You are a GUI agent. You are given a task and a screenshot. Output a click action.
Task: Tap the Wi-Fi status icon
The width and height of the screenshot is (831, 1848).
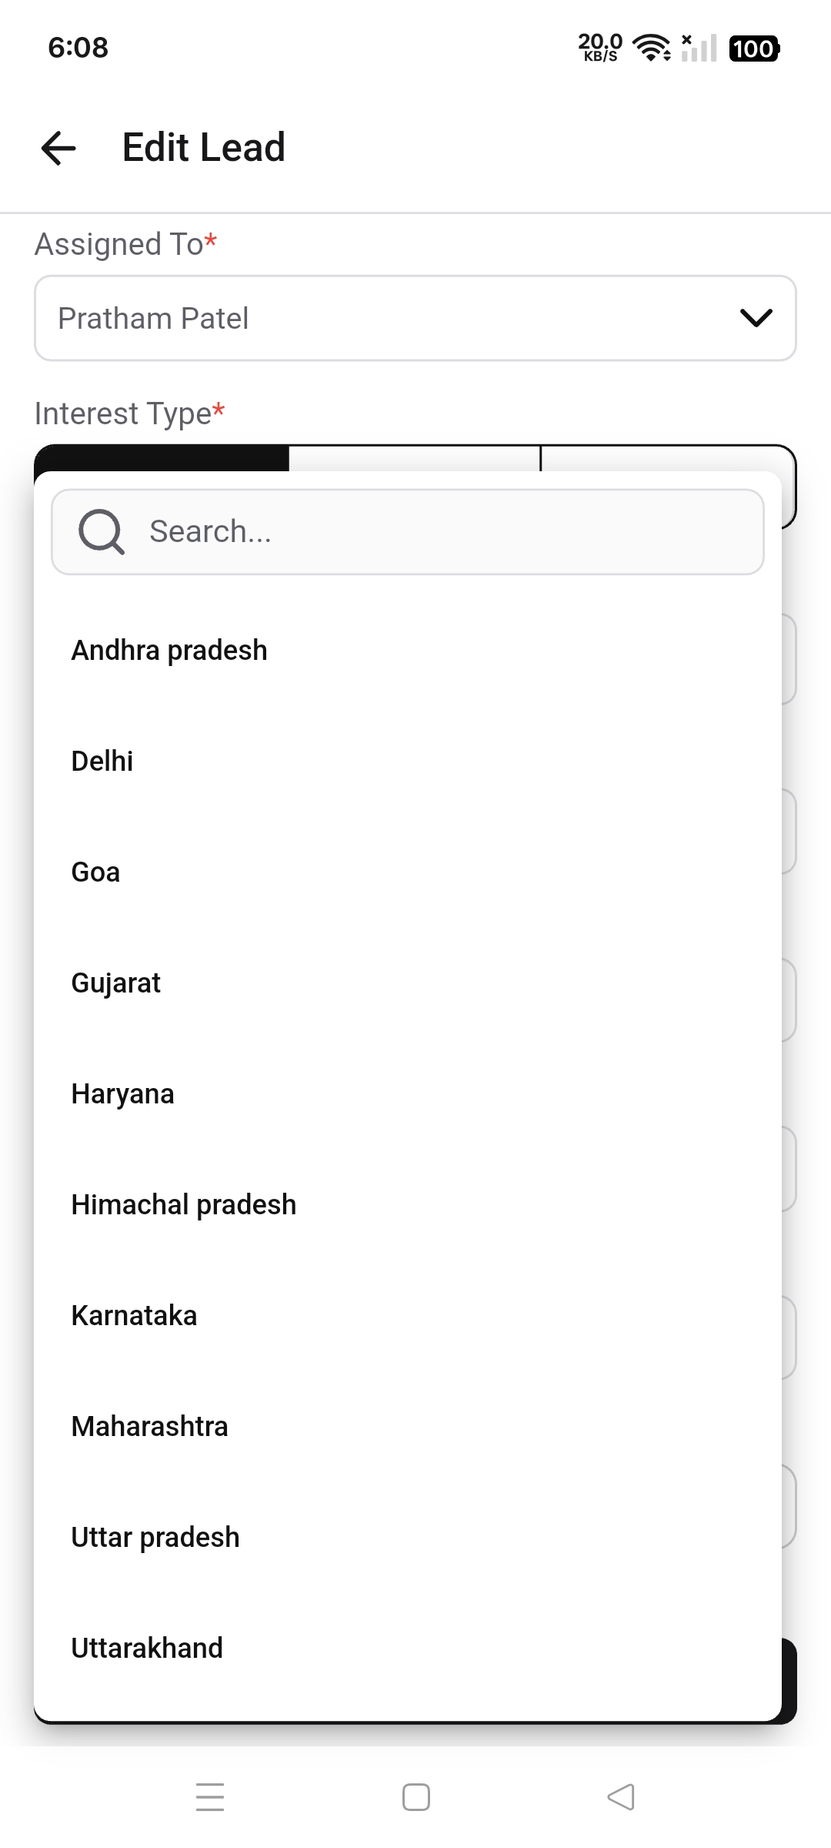(651, 48)
